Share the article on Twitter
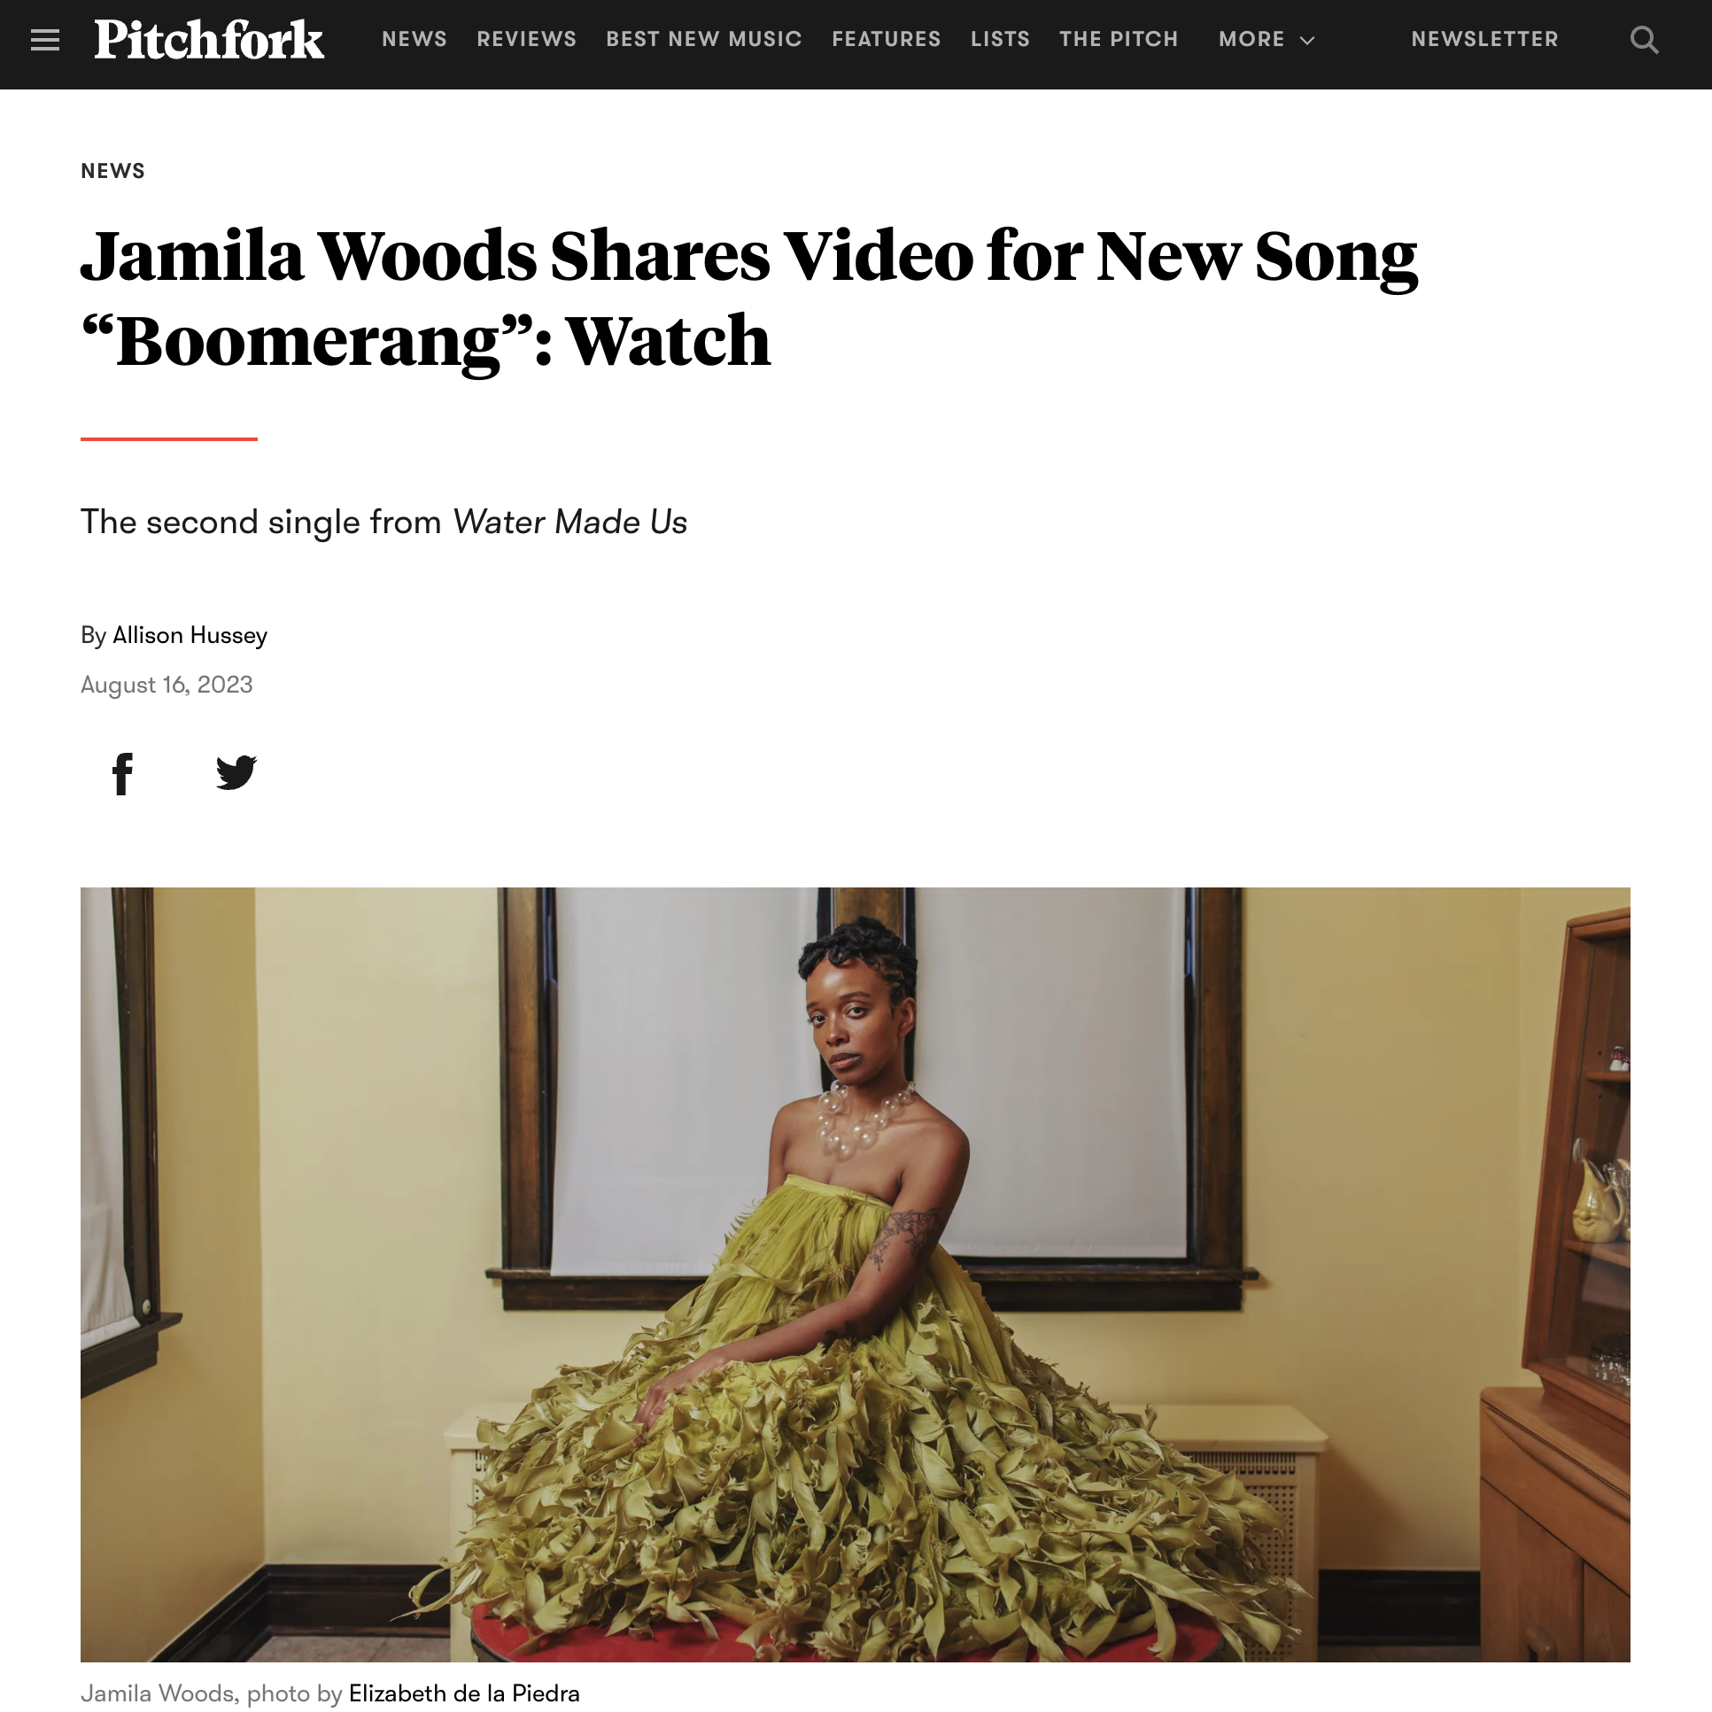The height and width of the screenshot is (1712, 1712). coord(236,772)
